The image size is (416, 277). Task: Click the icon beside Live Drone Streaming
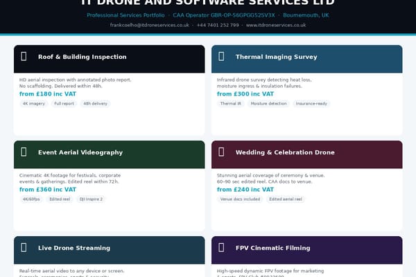pos(24,248)
